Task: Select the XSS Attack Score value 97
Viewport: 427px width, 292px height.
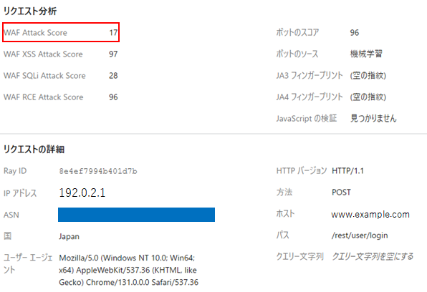Action: 113,54
